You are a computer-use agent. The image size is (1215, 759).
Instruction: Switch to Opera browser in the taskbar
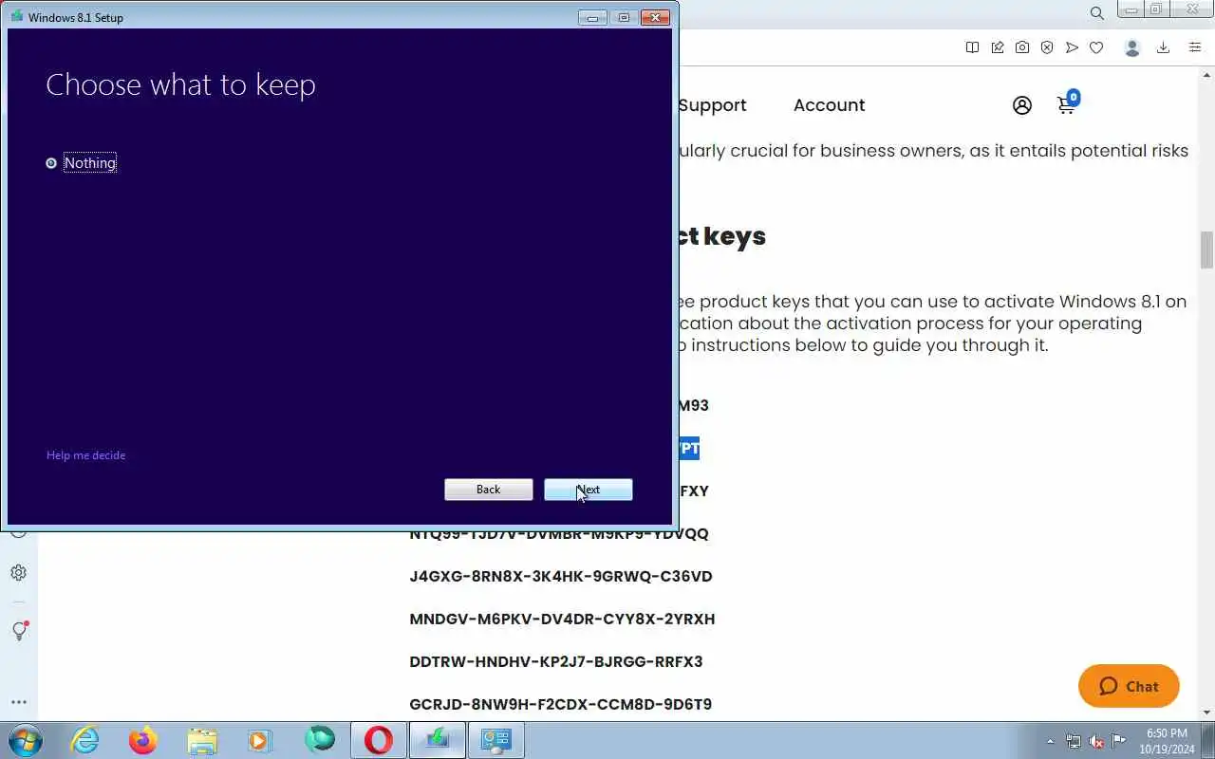tap(378, 740)
